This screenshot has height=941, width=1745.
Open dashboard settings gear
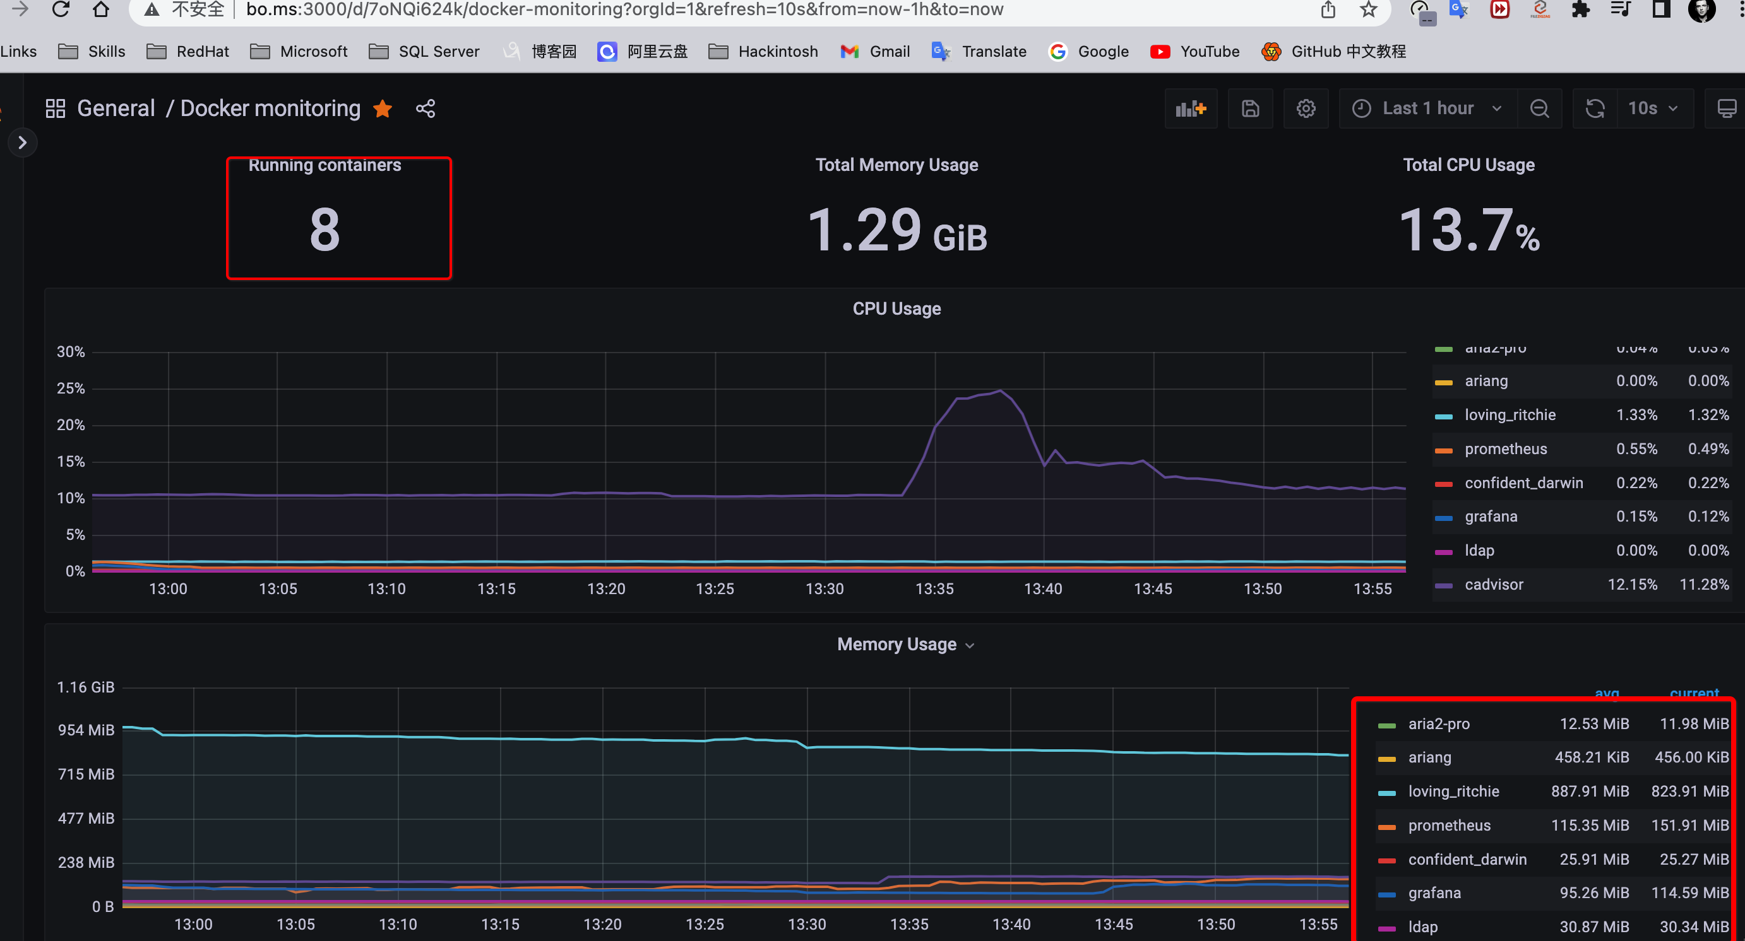pos(1306,108)
